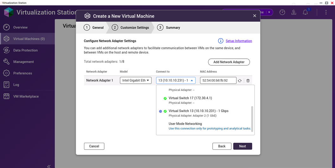Viewport: 335px width, 168px height.
Task: Click the VM Marketplace store icon
Action: 6,96
